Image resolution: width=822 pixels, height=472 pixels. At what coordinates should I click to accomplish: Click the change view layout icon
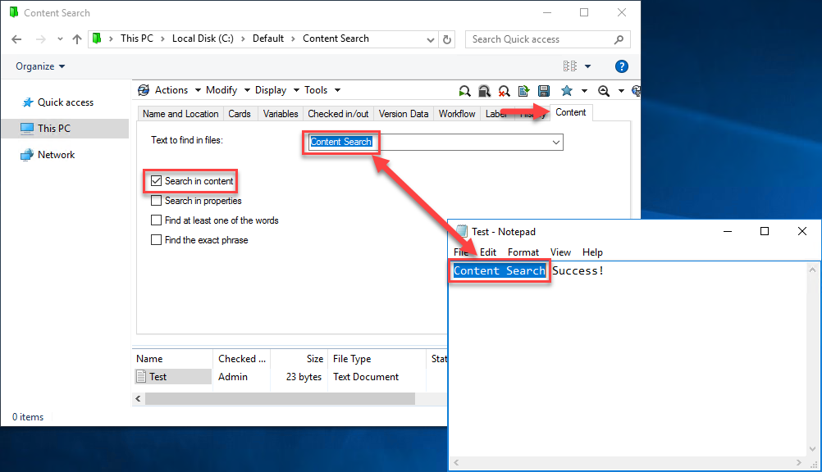(570, 66)
